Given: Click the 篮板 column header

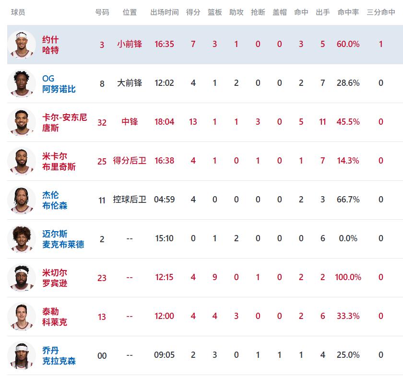Looking at the screenshot, I should (x=214, y=12).
